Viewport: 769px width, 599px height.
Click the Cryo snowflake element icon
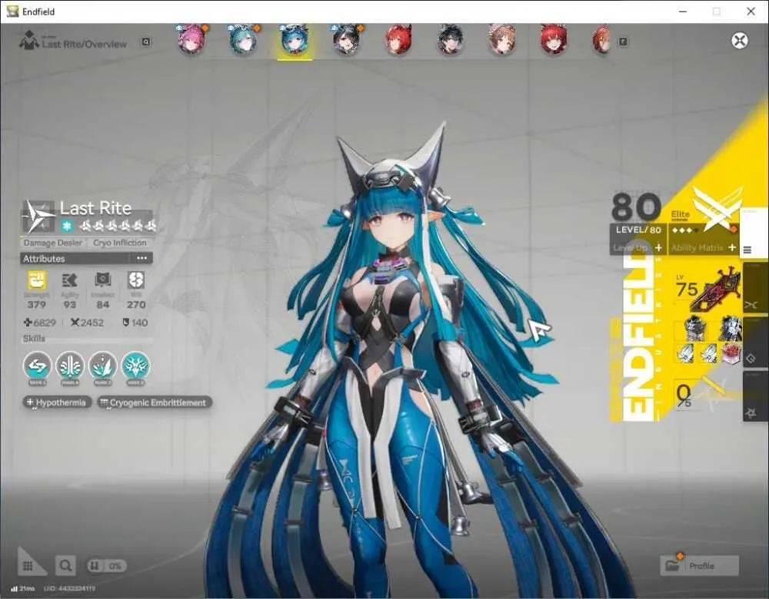tap(67, 226)
